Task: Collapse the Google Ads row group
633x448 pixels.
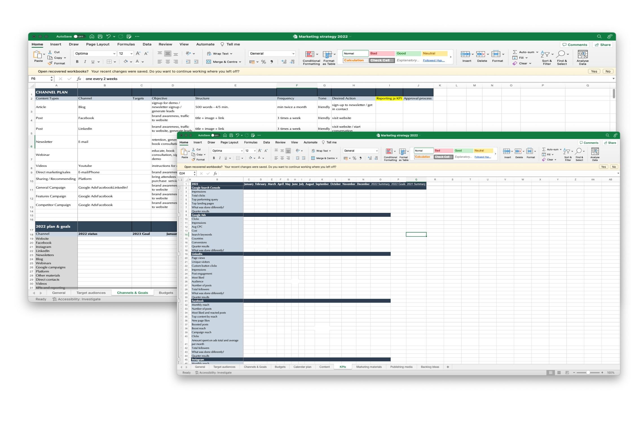Action: [x=179, y=215]
